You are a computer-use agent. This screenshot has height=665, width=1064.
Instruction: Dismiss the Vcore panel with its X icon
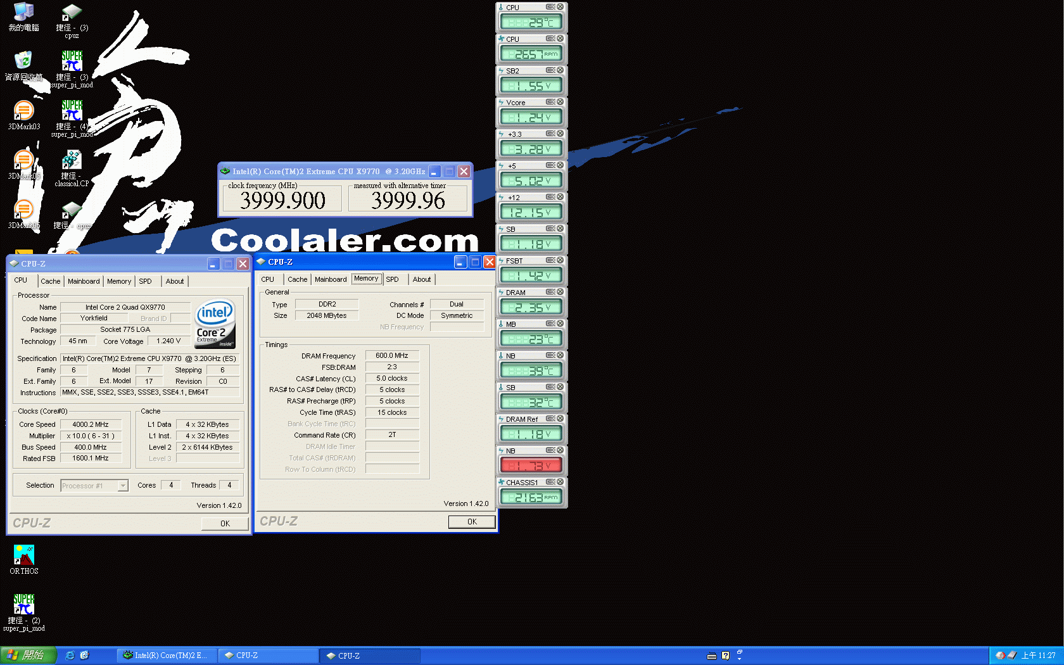tap(560, 102)
